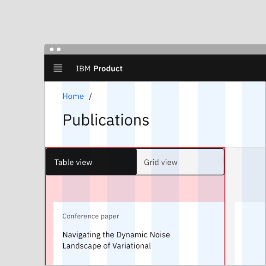266x266 pixels.
Task: Click the gray area right of Grid view
Action: [x=246, y=175]
